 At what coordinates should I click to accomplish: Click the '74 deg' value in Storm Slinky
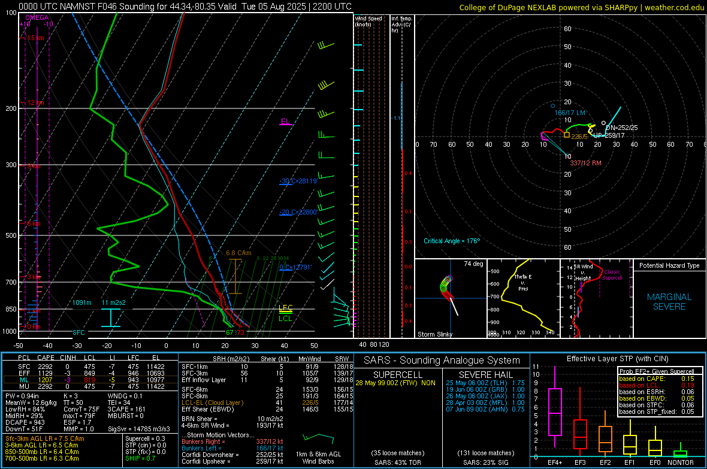(473, 264)
